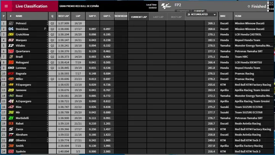Viewport: 275px width, 155px height.
Task: Click the FRONT/REAR column header
Action: pyautogui.click(x=121, y=16)
